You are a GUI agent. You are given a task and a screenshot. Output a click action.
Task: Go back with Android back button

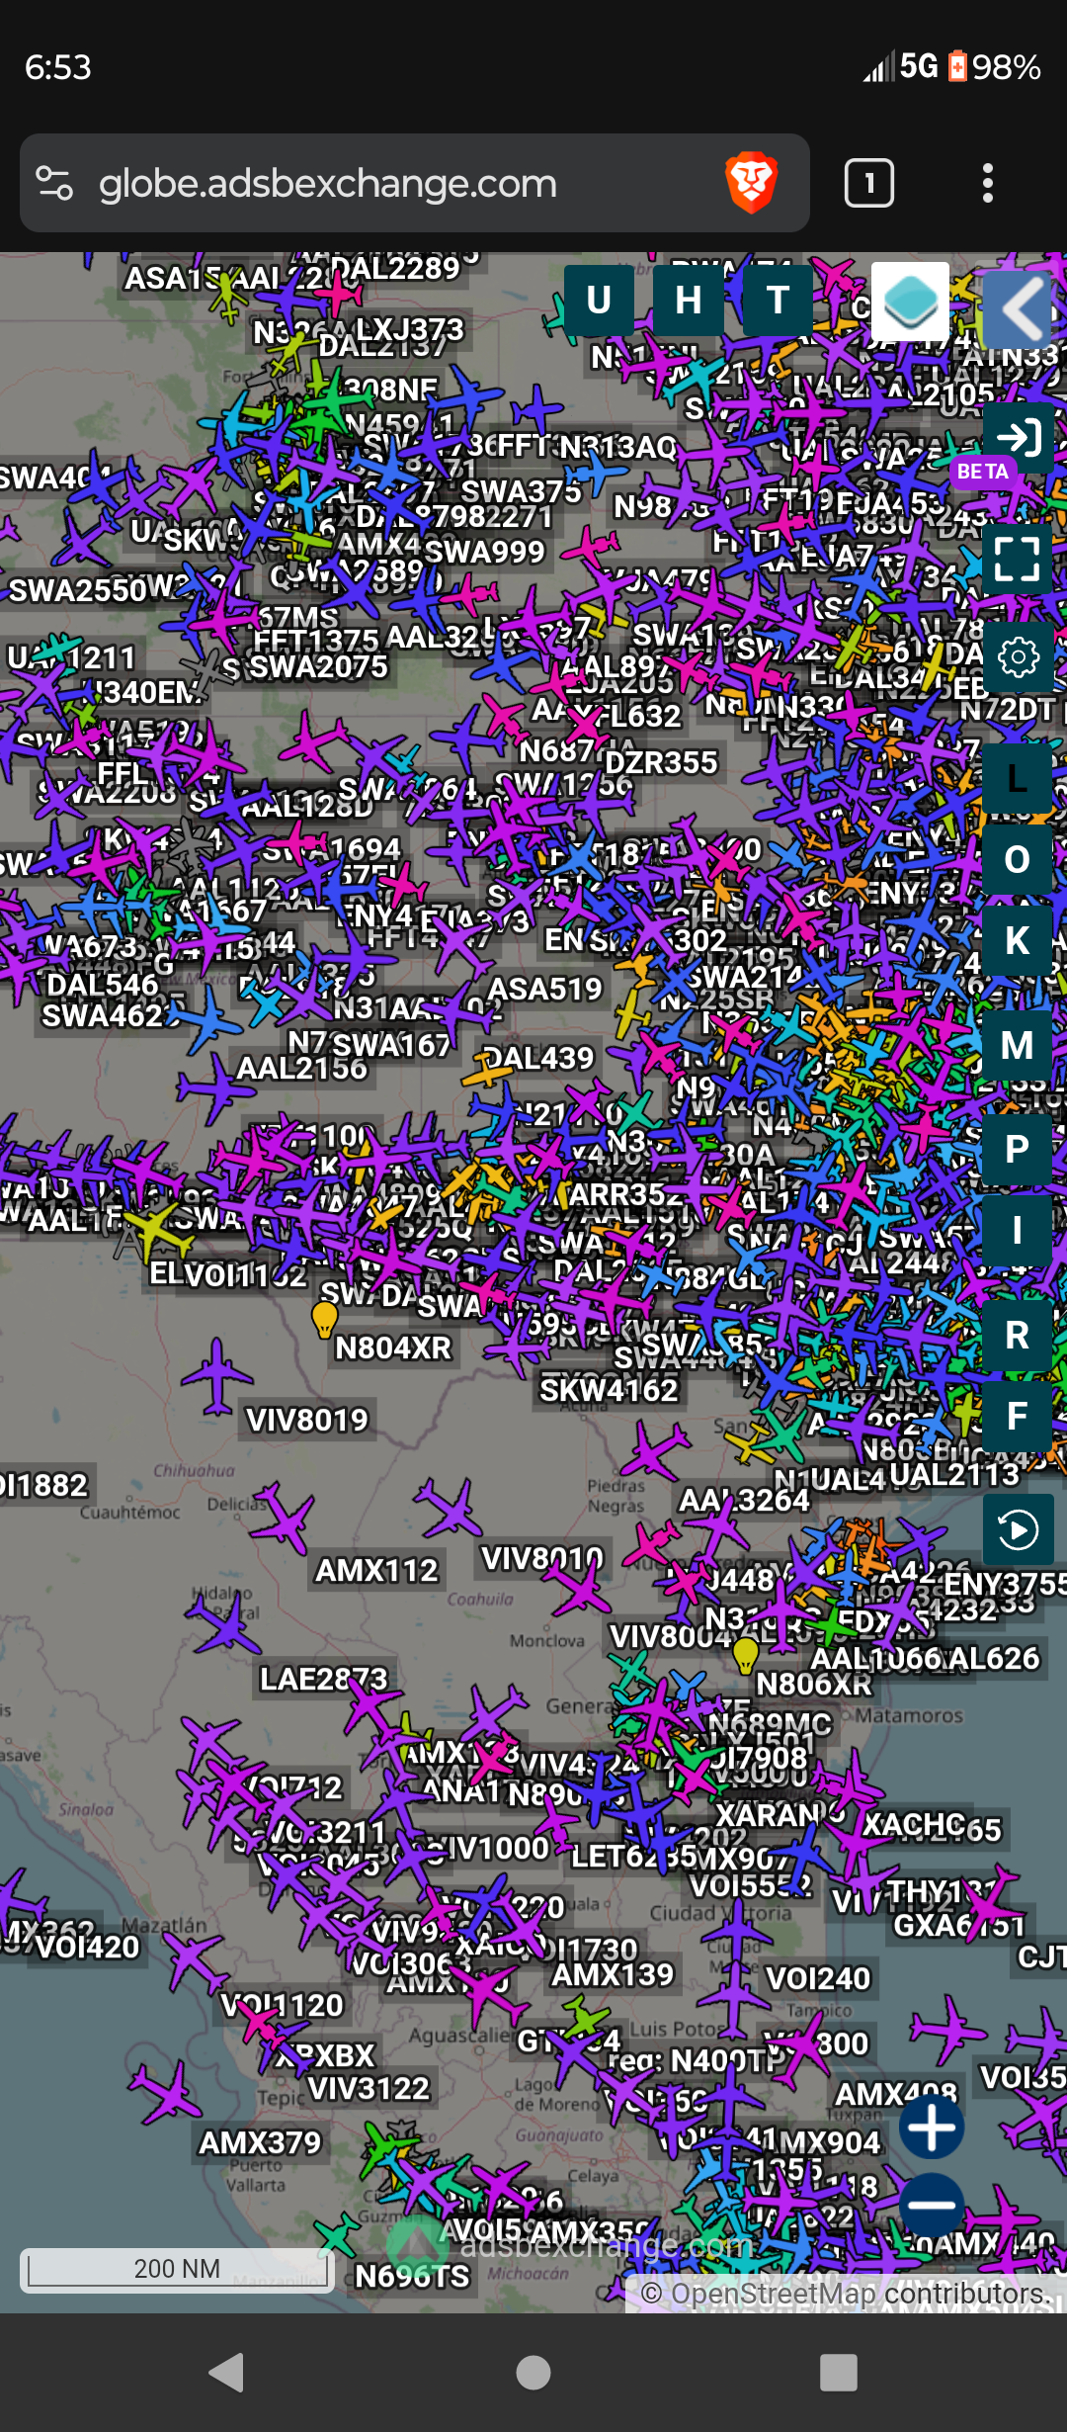coord(227,2373)
